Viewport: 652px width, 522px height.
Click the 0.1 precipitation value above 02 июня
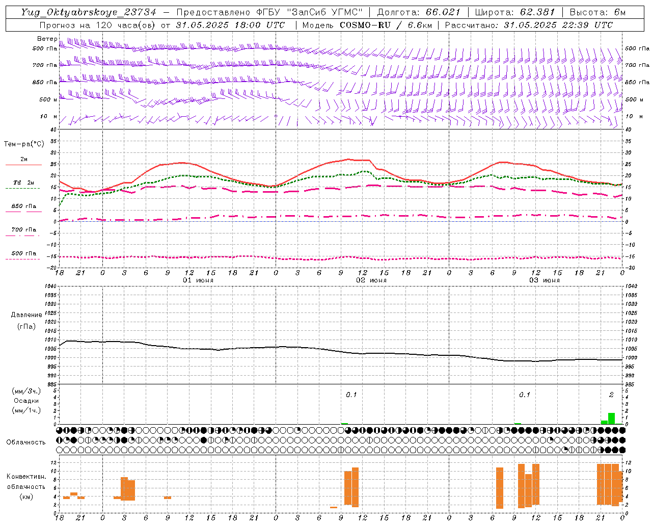351,395
